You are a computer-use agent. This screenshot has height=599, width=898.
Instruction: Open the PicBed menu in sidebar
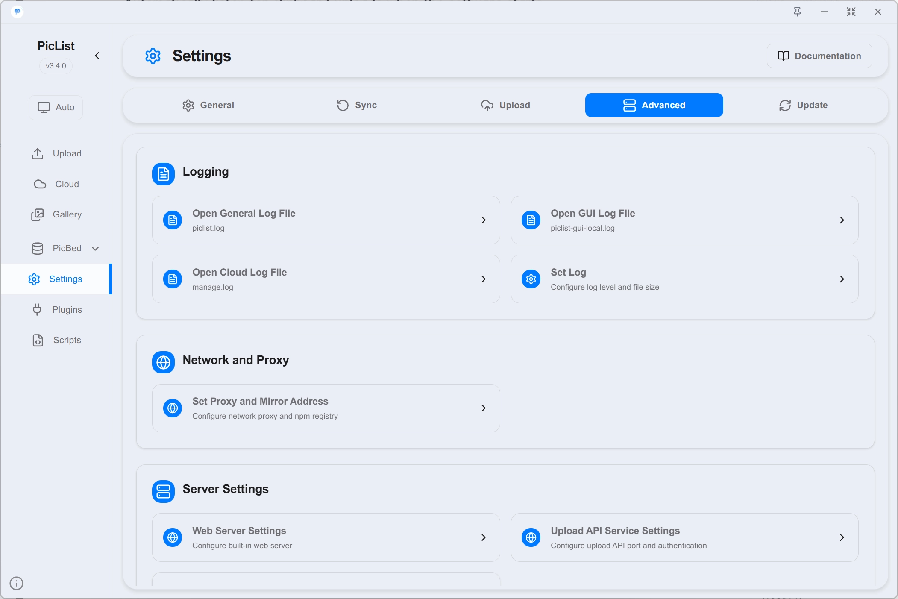point(56,248)
